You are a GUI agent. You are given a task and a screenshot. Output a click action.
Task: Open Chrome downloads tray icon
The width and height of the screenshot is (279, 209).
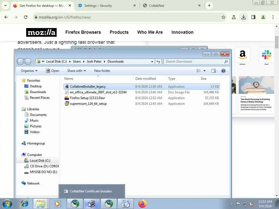(x=243, y=17)
